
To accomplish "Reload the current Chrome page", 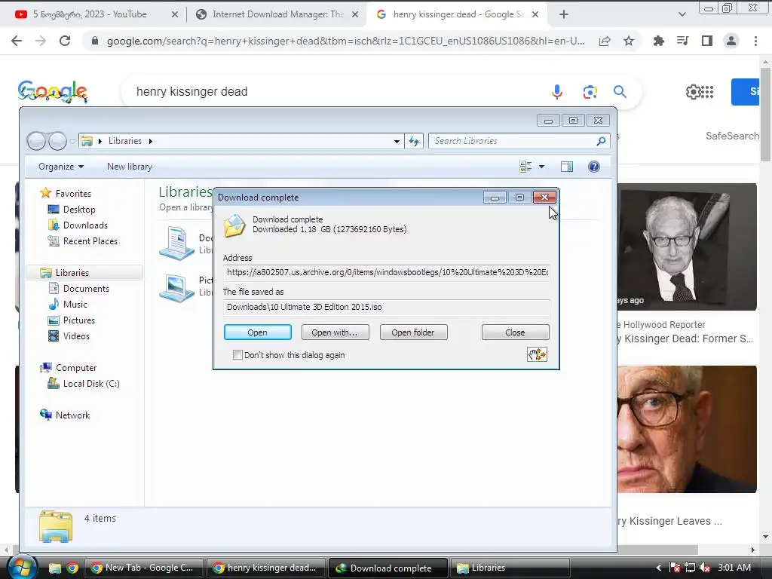I will pyautogui.click(x=65, y=41).
